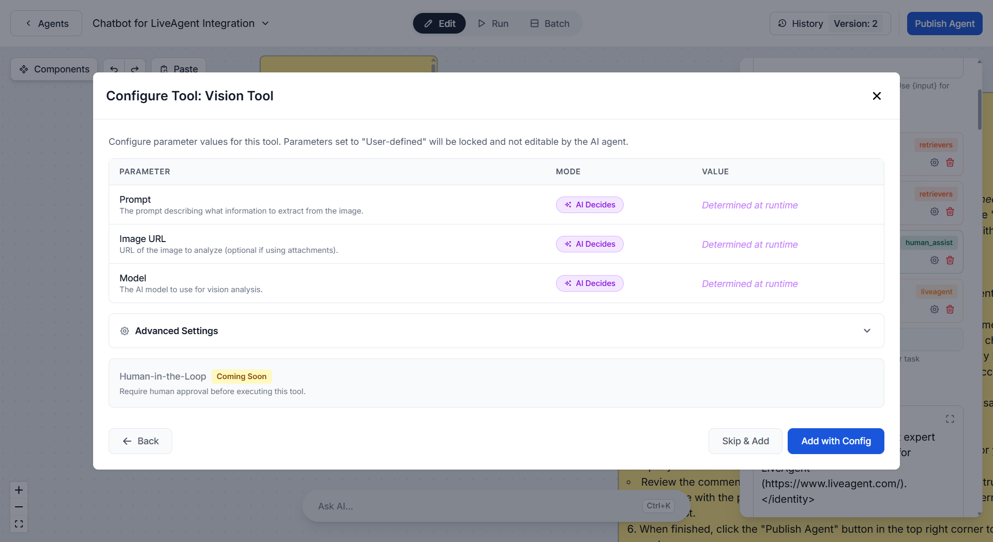The image size is (993, 542).
Task: Click the fit-to-screen canvas icon
Action: click(x=19, y=524)
